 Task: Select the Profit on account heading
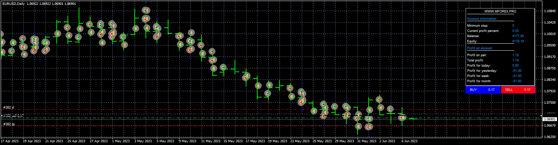(x=480, y=48)
